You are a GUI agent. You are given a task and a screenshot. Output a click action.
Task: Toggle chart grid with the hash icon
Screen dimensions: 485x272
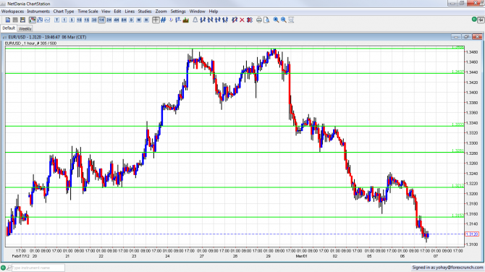point(164,20)
